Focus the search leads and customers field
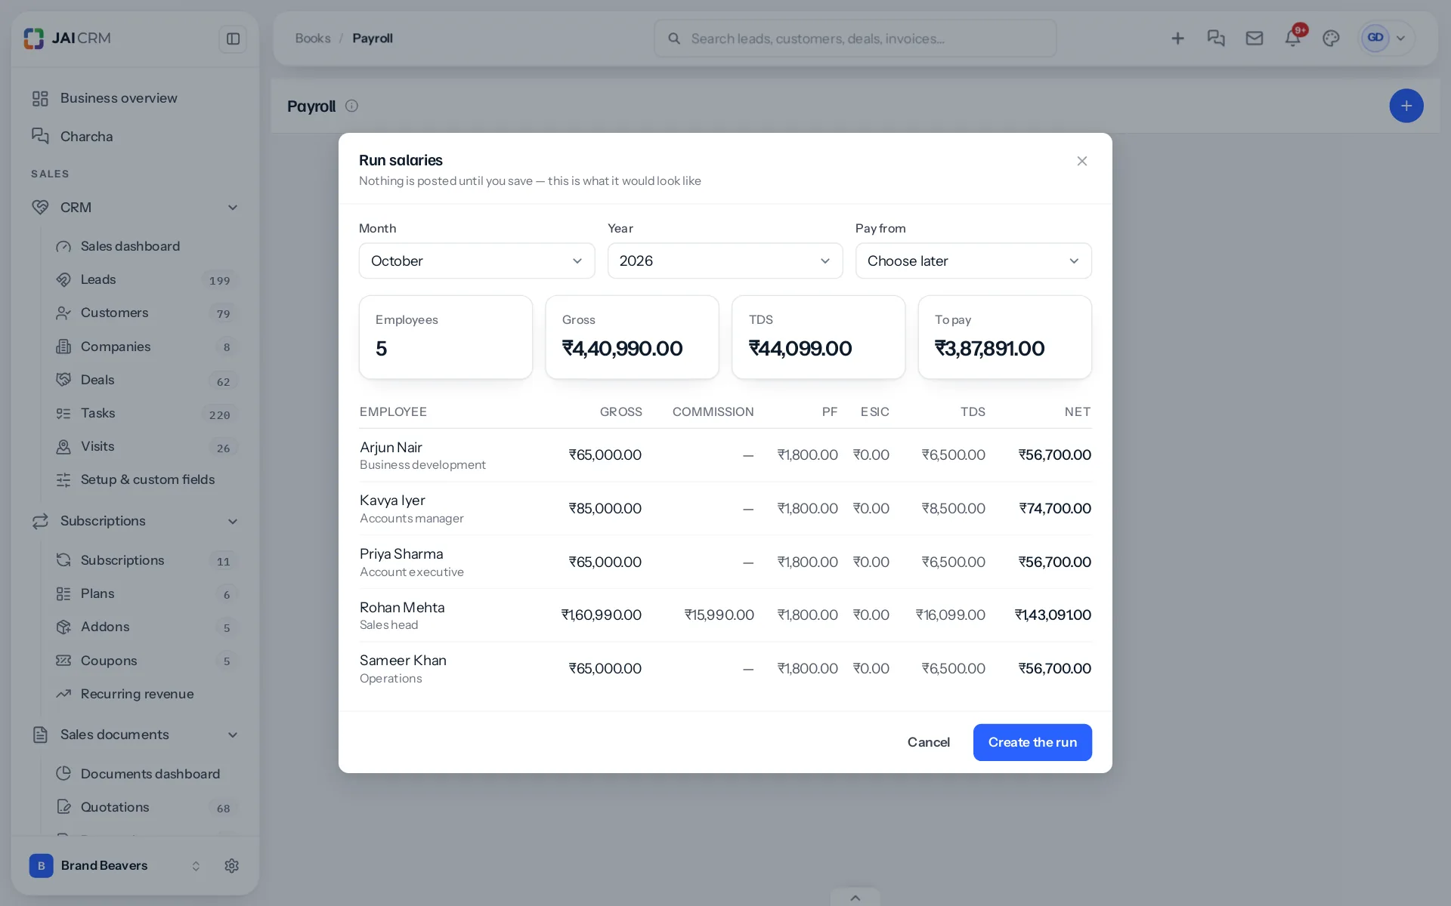 click(x=855, y=39)
